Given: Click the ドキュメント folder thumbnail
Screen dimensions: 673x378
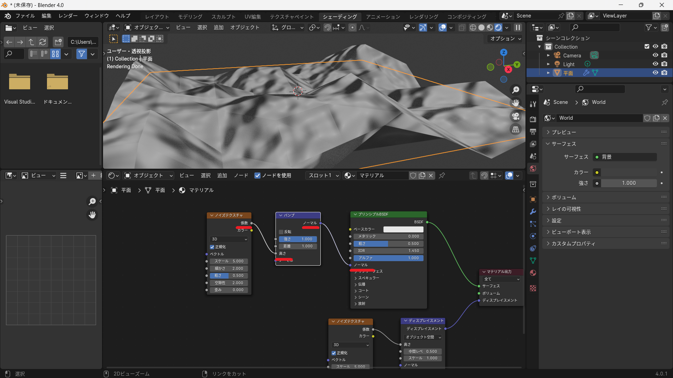Looking at the screenshot, I should pos(57,83).
